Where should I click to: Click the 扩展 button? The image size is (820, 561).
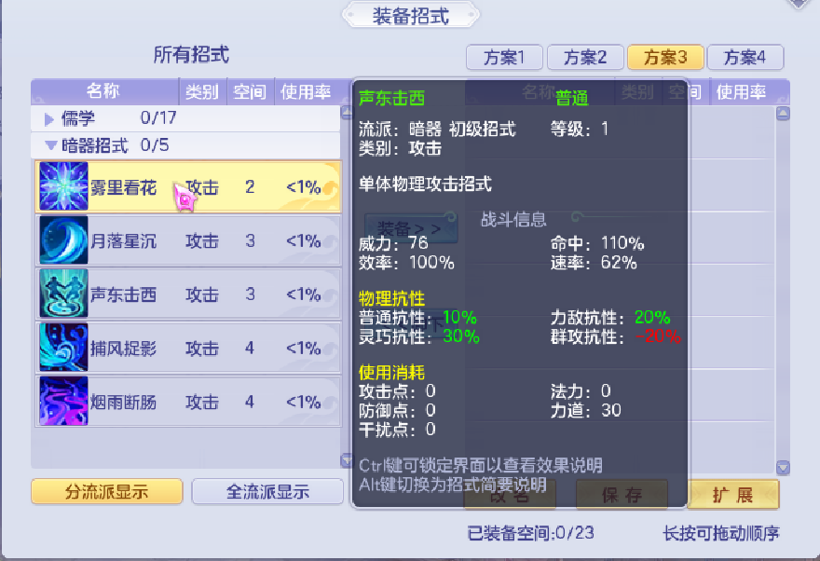[x=732, y=495]
